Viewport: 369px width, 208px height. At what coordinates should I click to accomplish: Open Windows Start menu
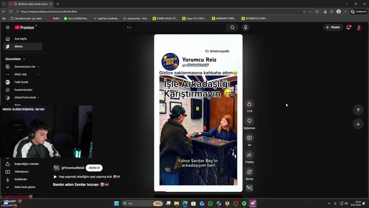116,203
